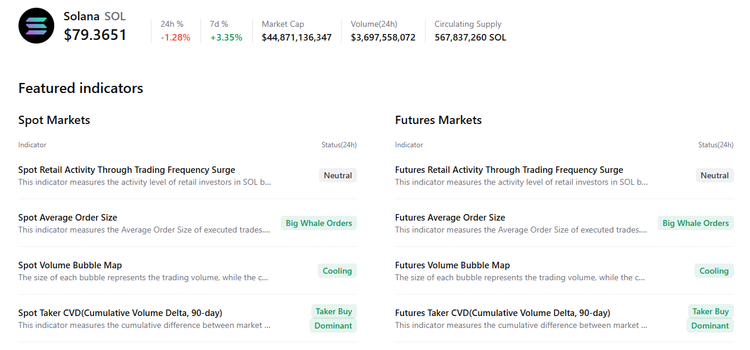Open Futures Retail Activity Through Trading Frequency Surge
The image size is (750, 350).
point(509,170)
